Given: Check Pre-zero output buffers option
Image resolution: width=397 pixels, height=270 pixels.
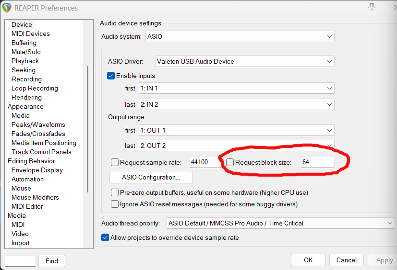Looking at the screenshot, I should (115, 192).
